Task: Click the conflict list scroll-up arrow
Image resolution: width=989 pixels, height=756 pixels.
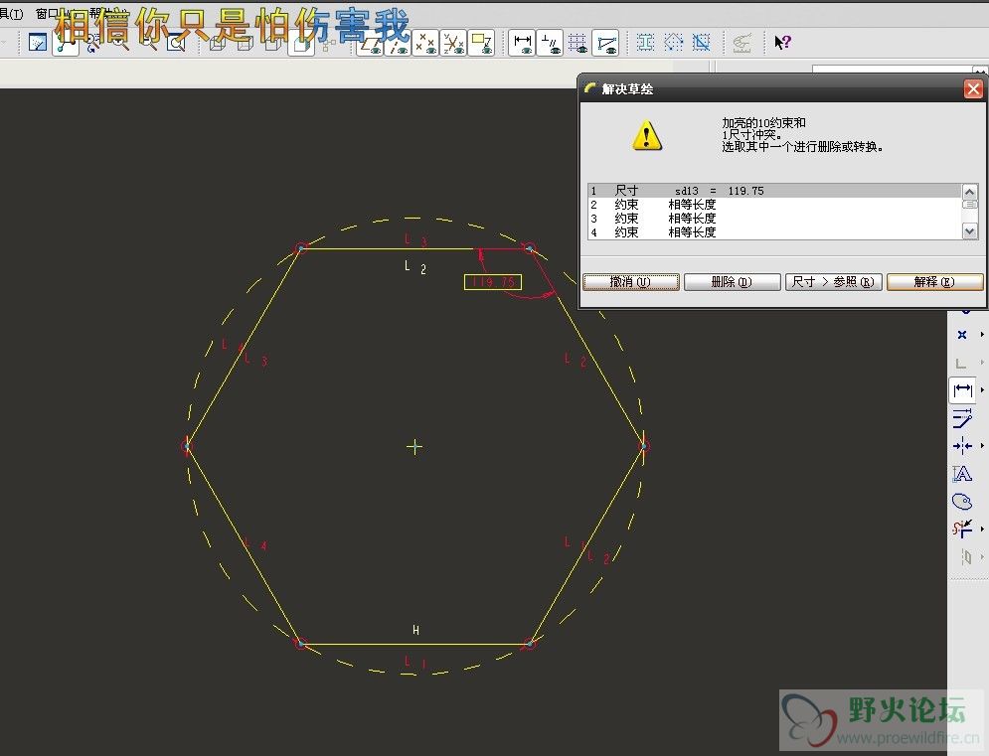Action: pos(970,191)
